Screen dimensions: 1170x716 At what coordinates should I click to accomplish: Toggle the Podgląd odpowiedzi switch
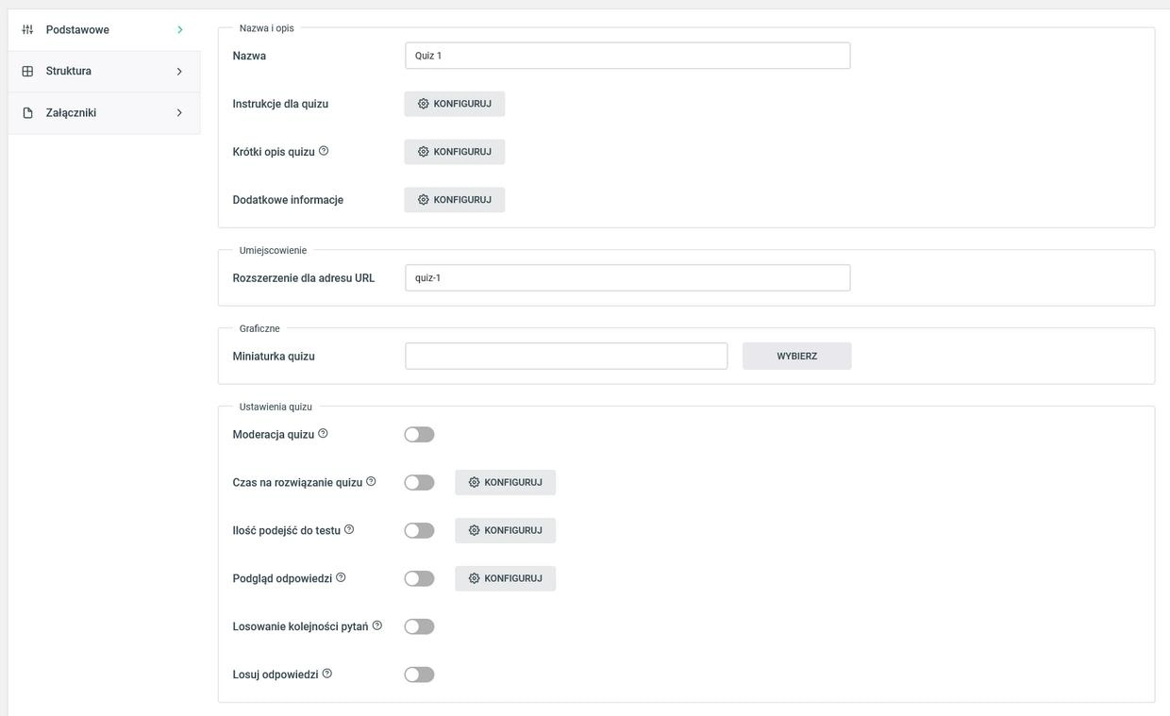tap(419, 579)
